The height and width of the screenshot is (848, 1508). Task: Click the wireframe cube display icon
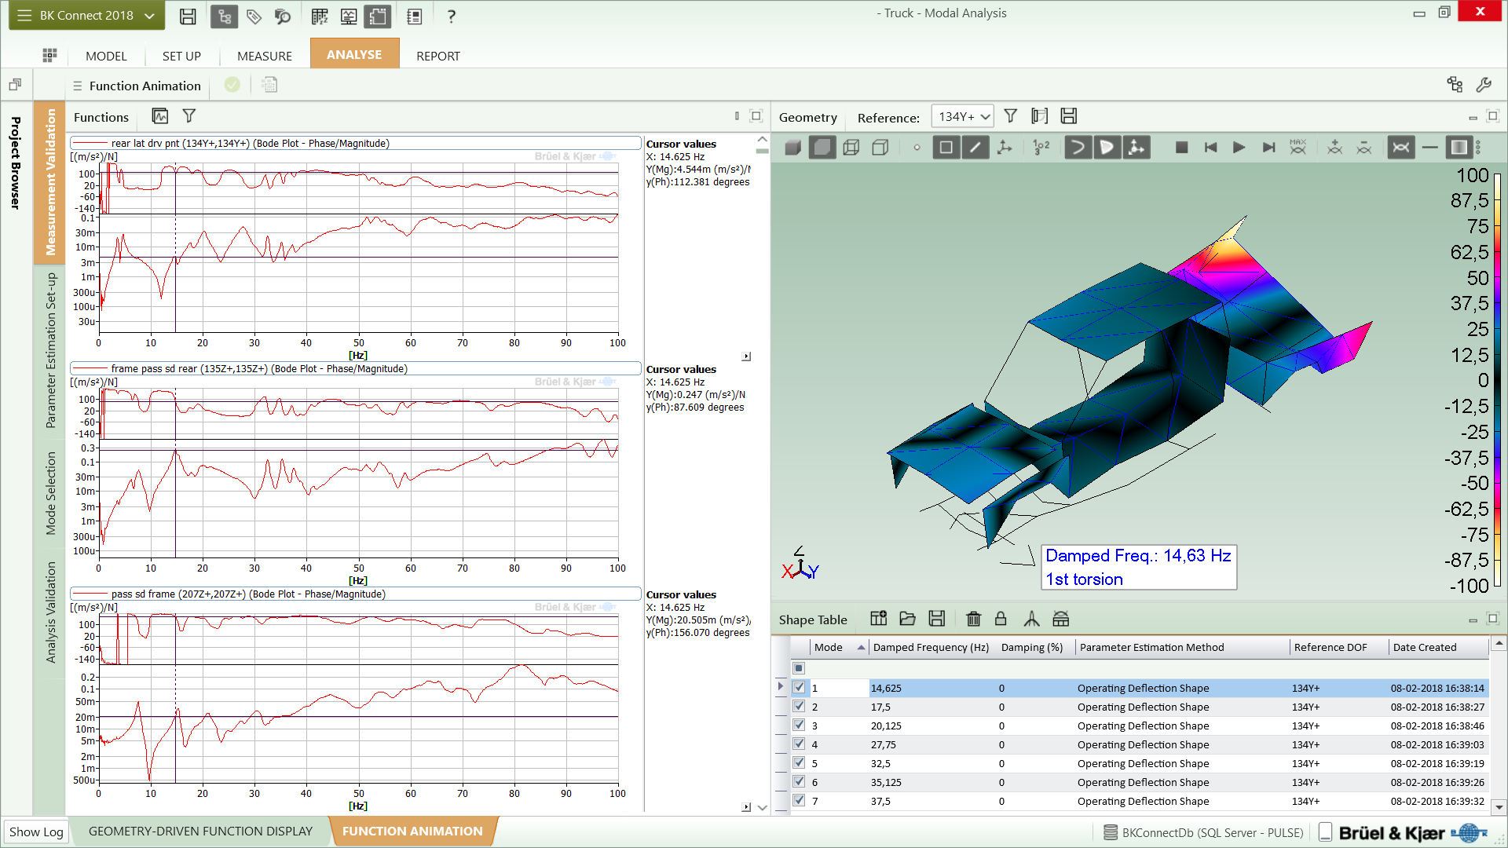click(x=851, y=147)
